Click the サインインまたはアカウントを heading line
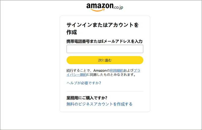The width and height of the screenshot is (202, 130). pyautogui.click(x=103, y=25)
